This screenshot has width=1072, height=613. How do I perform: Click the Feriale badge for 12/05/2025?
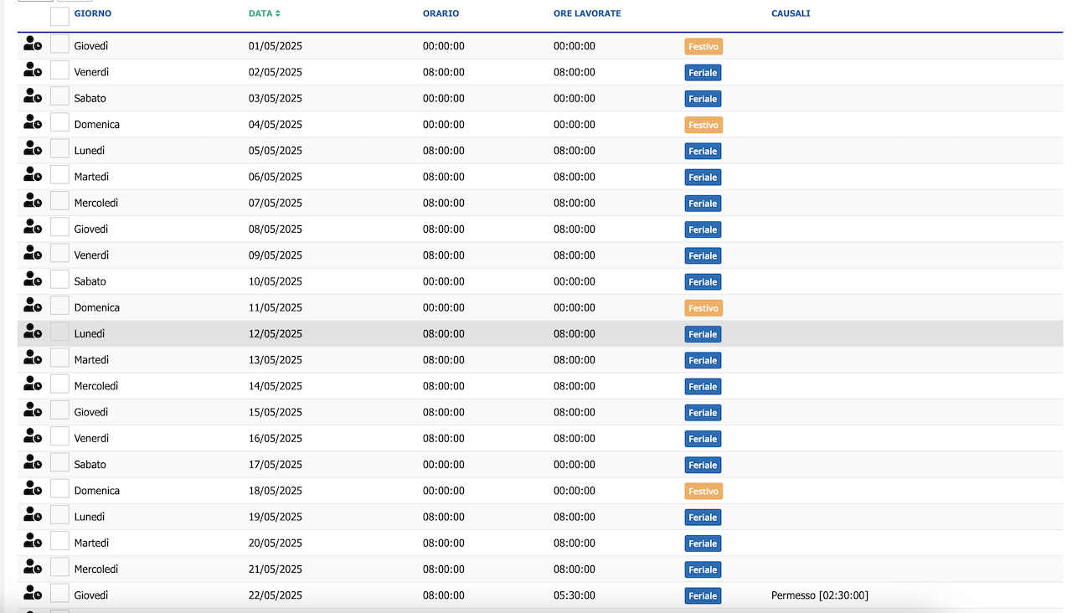703,334
